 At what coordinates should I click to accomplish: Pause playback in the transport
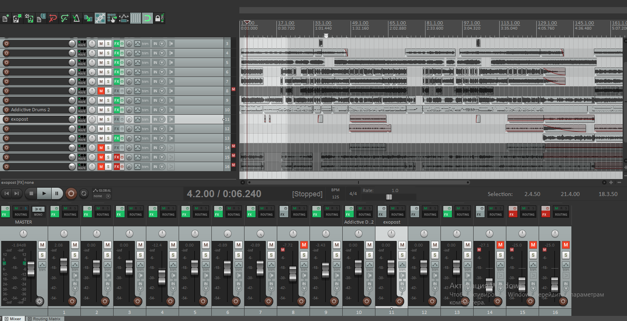tap(57, 193)
